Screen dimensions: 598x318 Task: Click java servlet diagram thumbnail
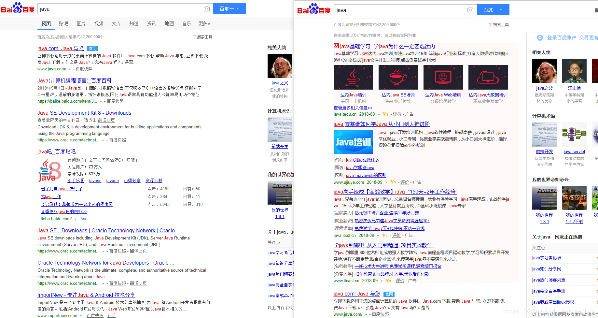point(574,135)
